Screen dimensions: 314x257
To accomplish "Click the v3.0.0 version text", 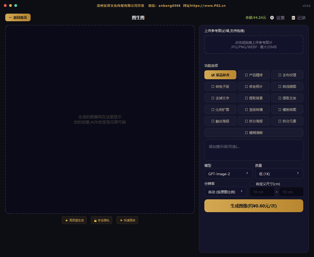I will click(306, 6).
